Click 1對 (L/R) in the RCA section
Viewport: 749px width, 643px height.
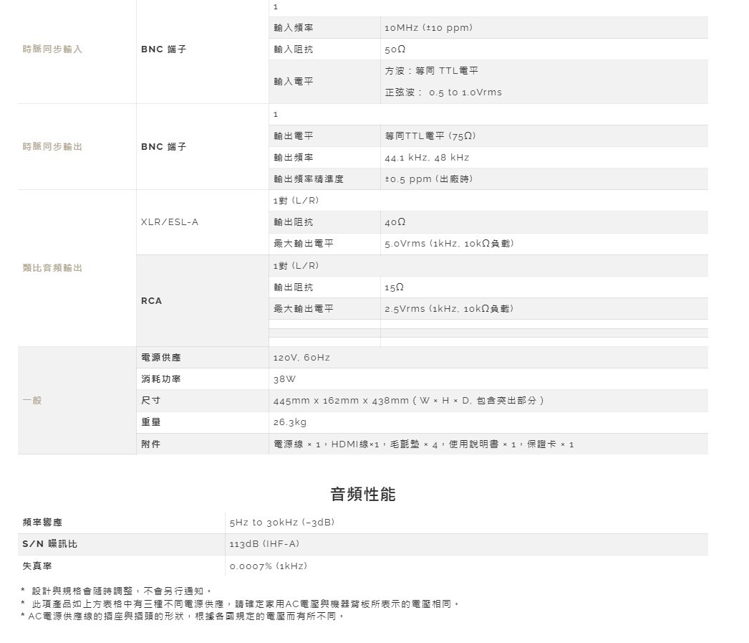pyautogui.click(x=296, y=265)
